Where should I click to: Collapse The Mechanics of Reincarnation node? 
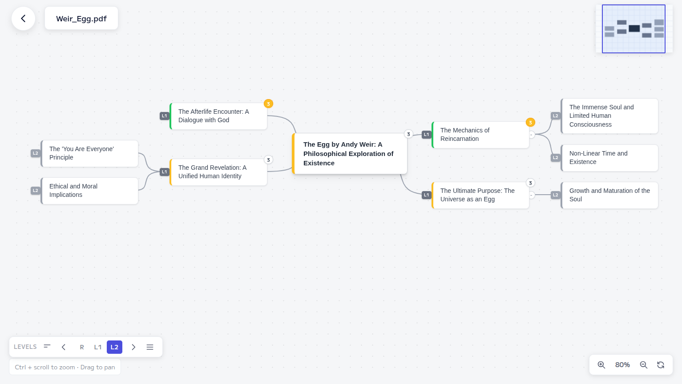tap(532, 134)
